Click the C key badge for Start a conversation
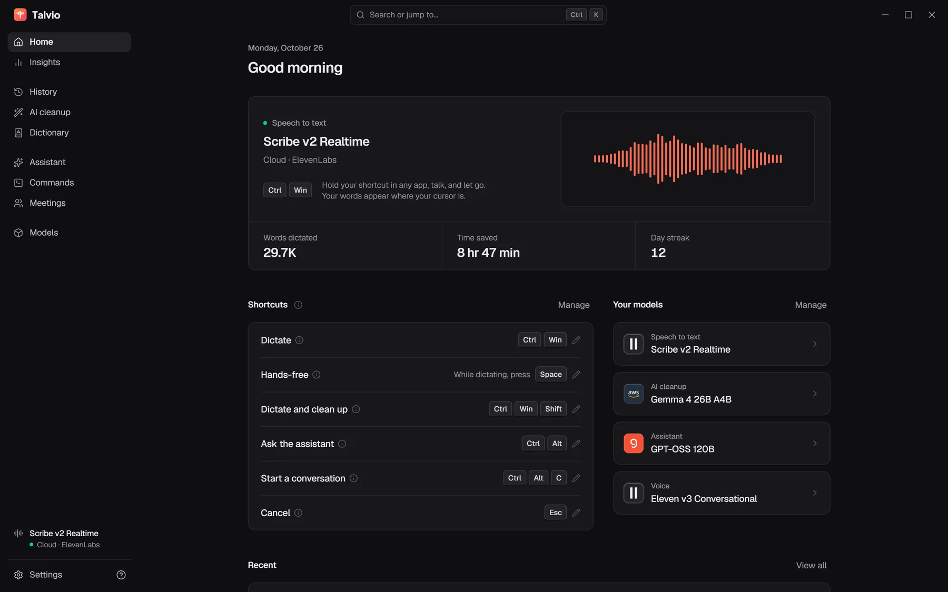 coord(559,478)
